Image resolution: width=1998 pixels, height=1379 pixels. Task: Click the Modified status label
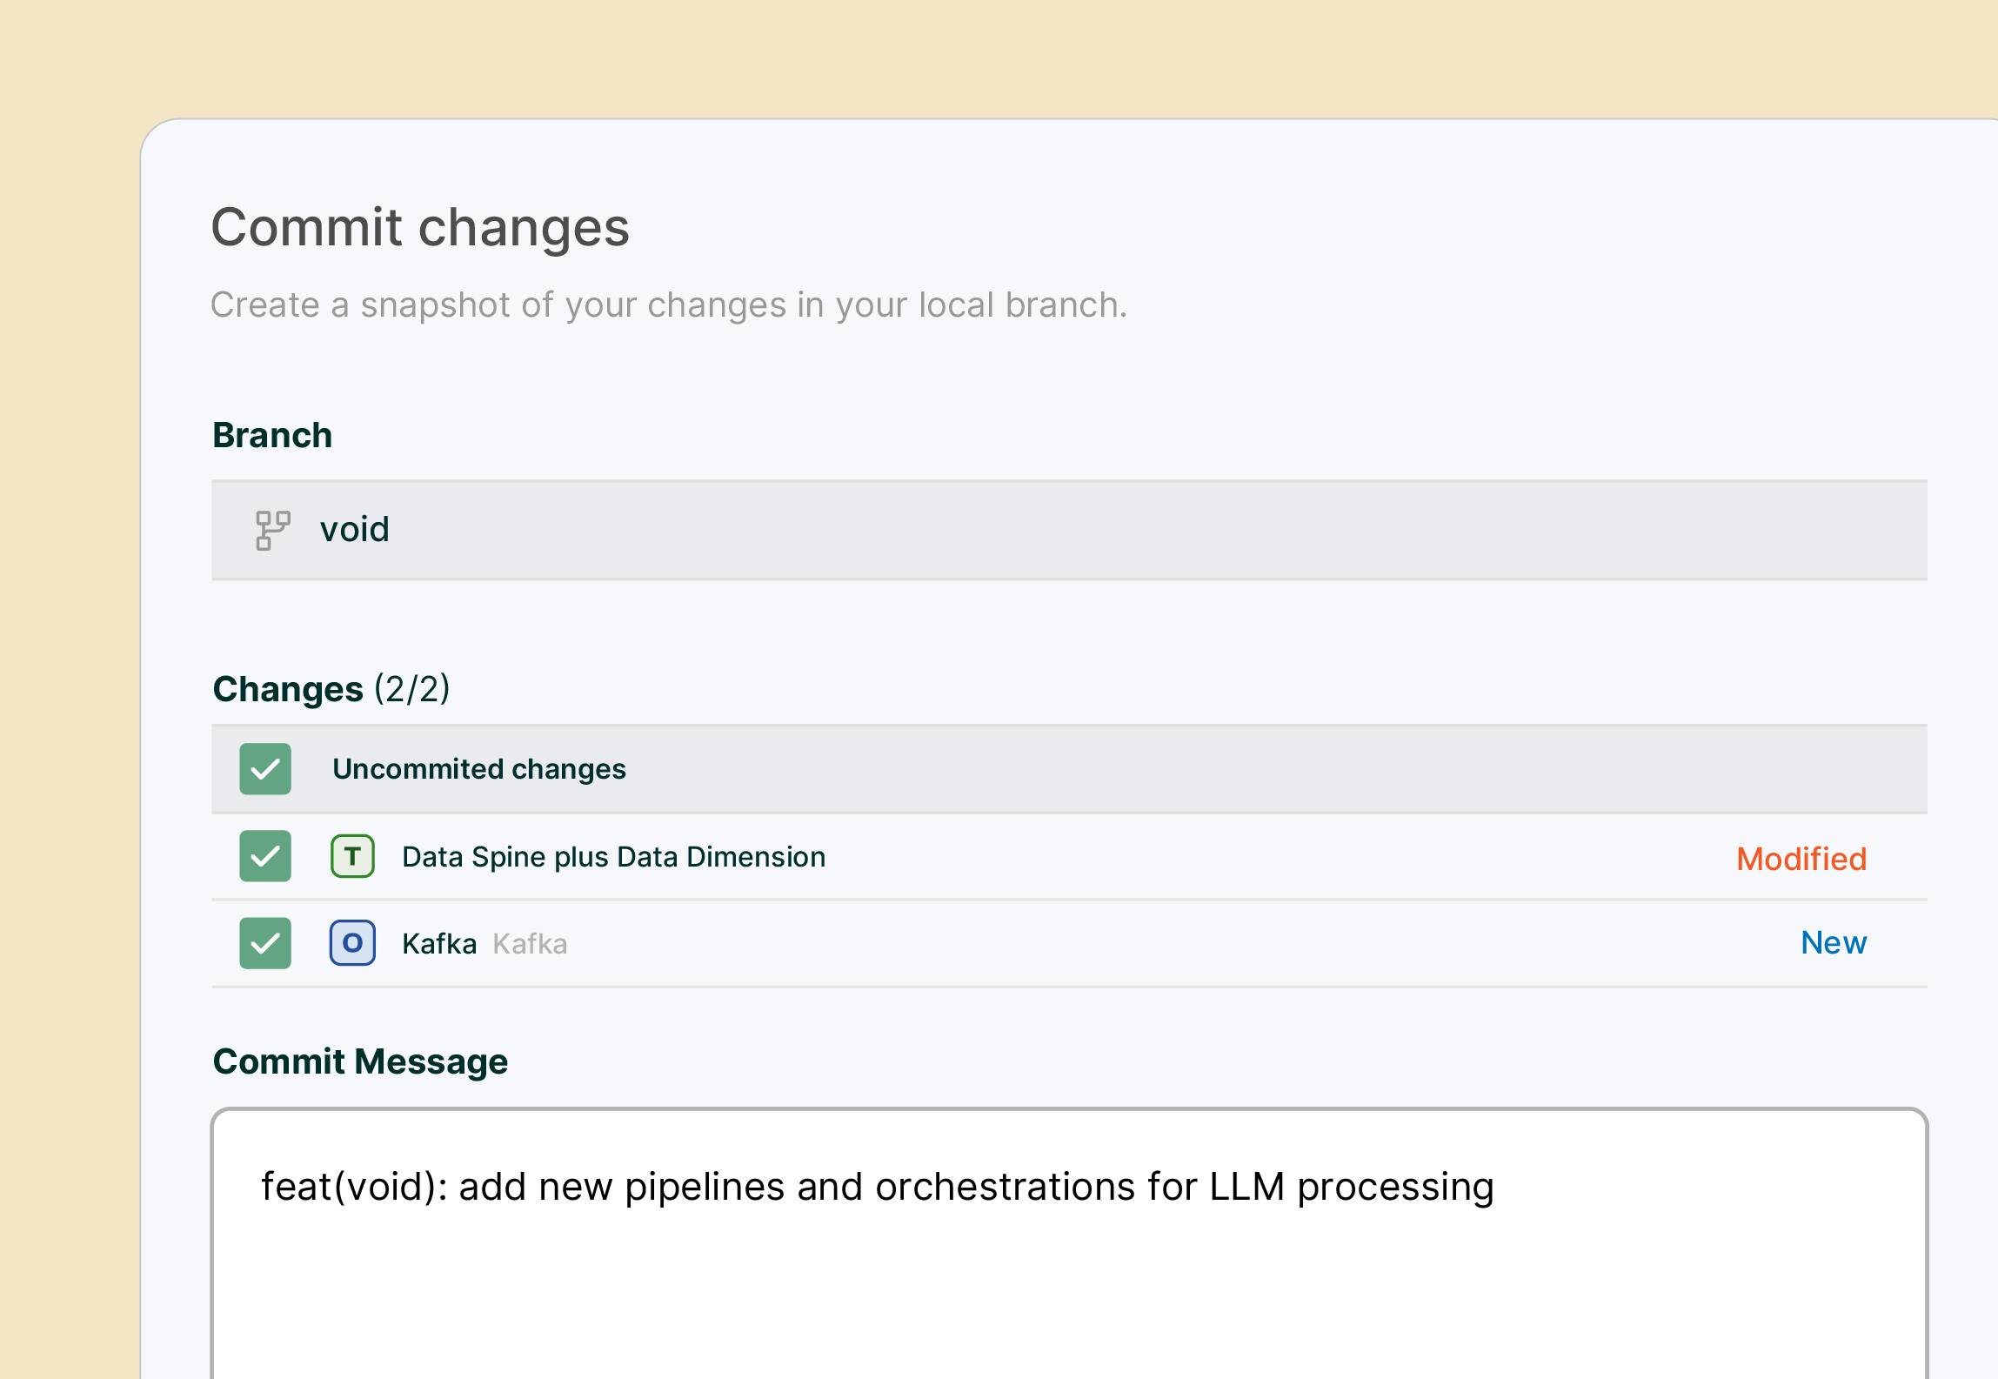pyautogui.click(x=1801, y=859)
